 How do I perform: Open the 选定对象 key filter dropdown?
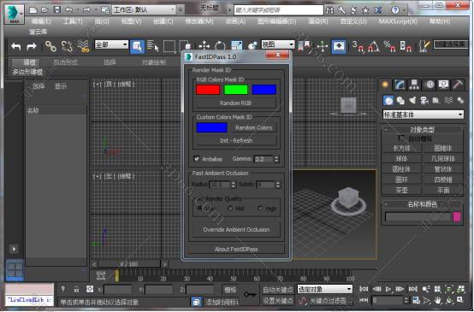(324, 289)
